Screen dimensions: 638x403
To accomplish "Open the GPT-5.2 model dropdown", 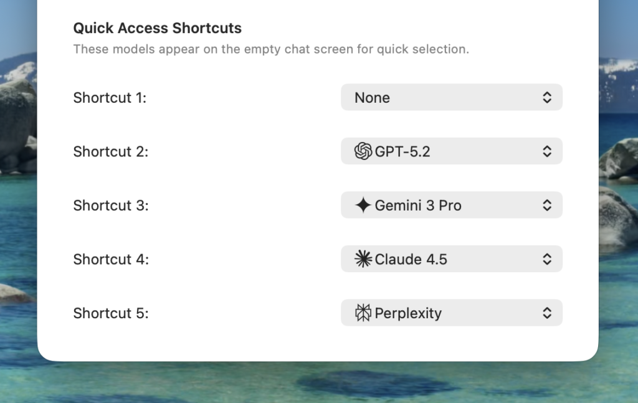I will pyautogui.click(x=452, y=151).
